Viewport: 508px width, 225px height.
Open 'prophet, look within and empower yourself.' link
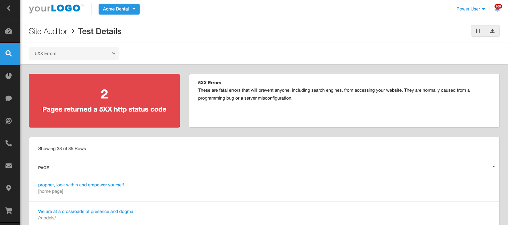click(x=82, y=185)
